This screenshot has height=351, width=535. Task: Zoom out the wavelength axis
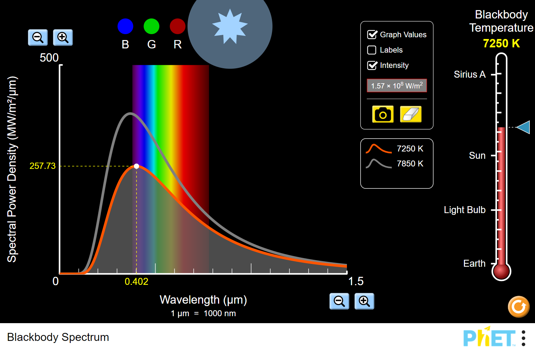click(x=339, y=301)
